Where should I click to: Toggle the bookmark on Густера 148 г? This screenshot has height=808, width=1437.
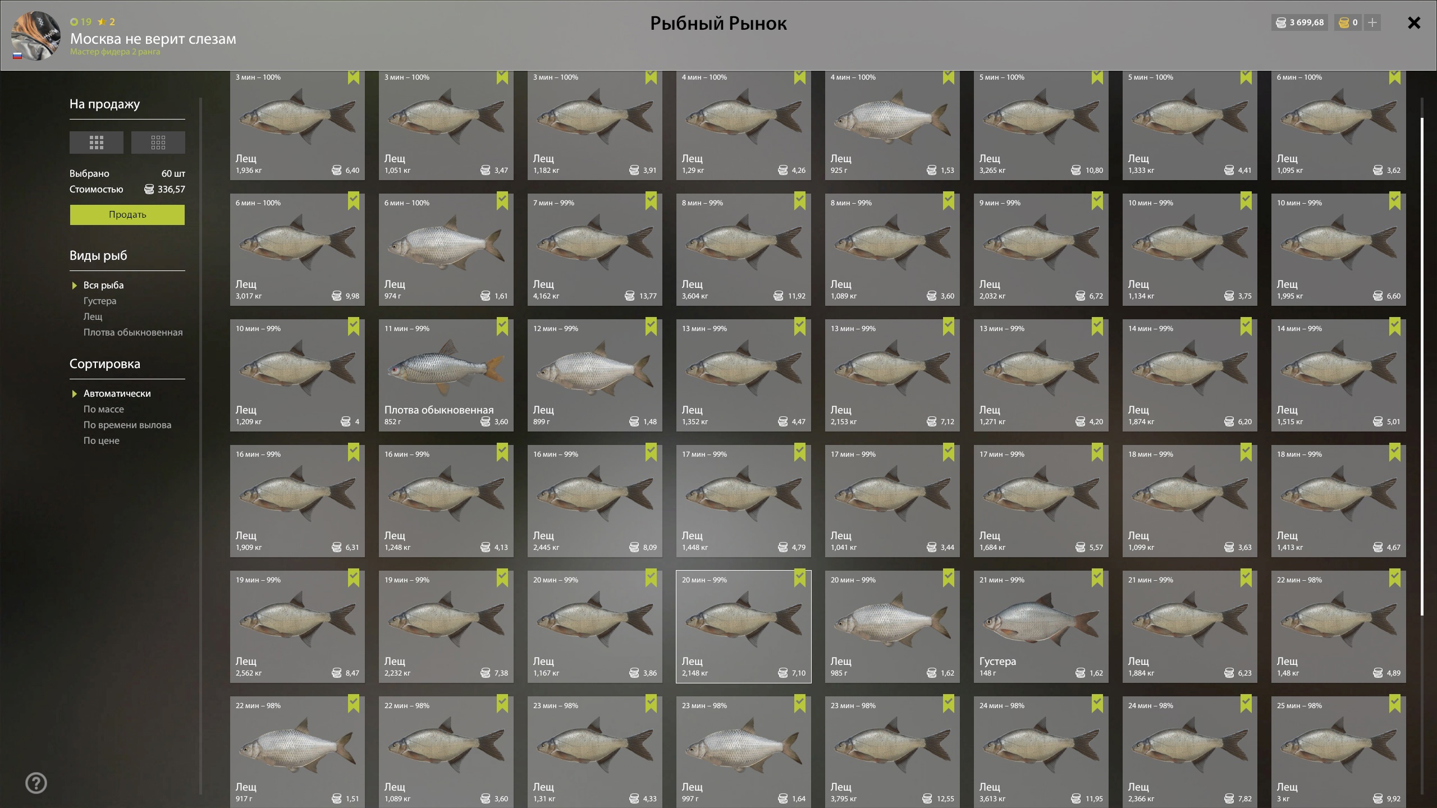pos(1097,579)
